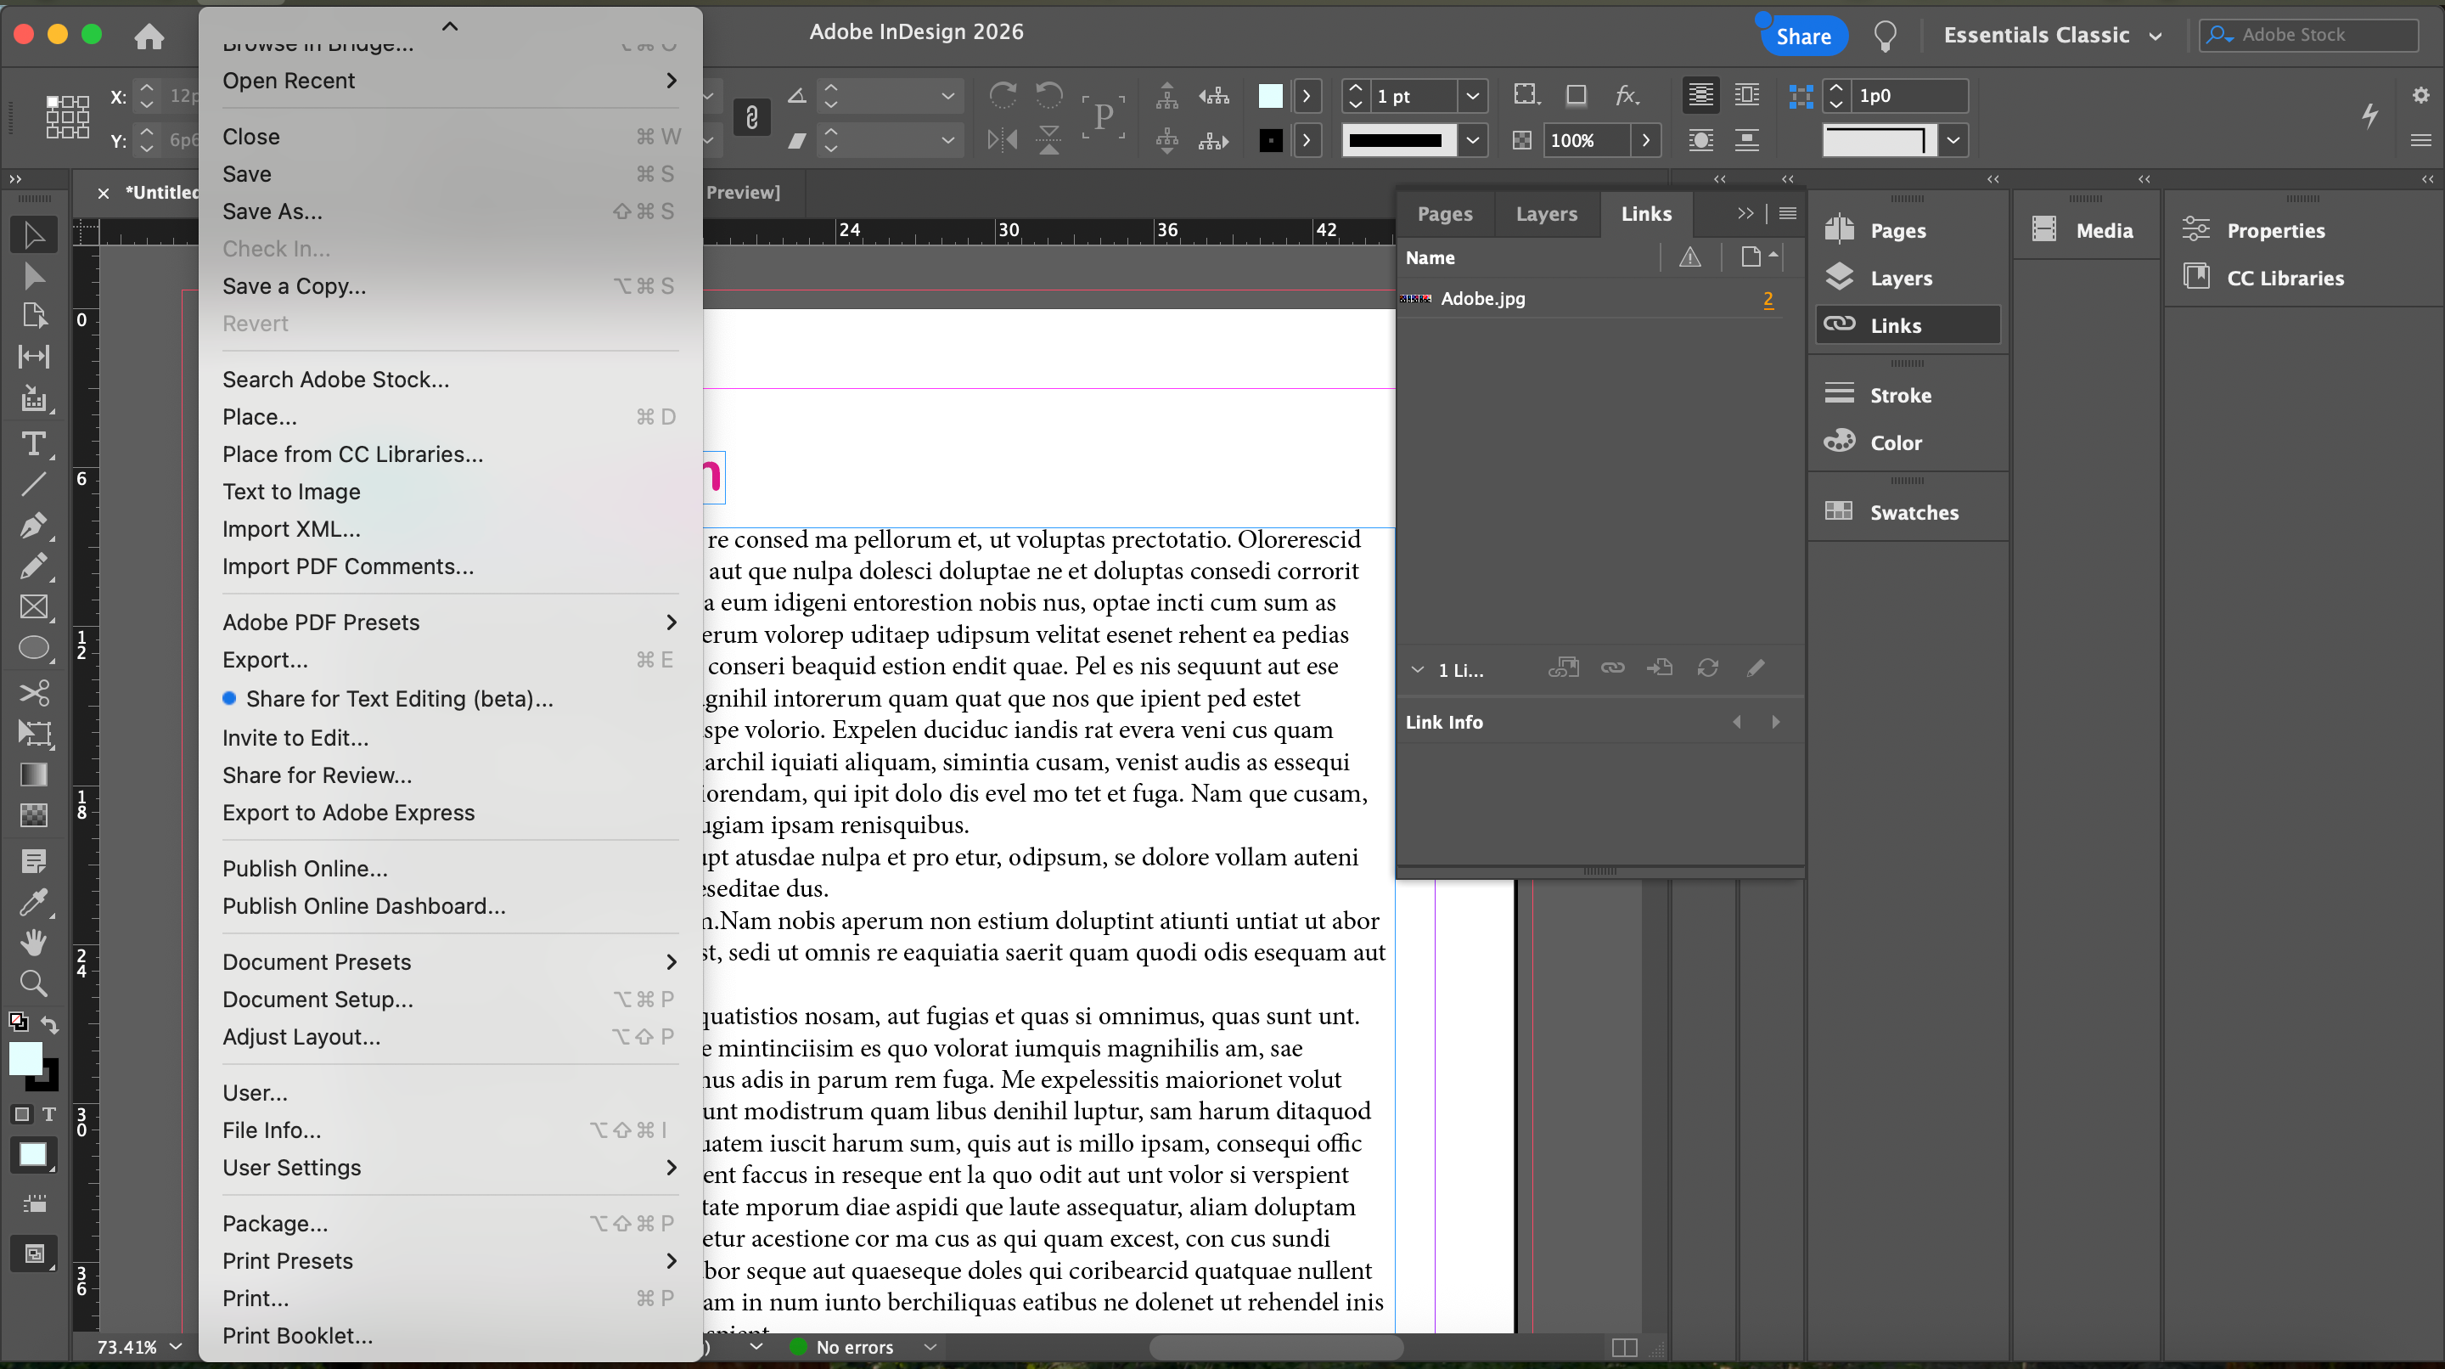Screen dimensions: 2445x1369
Task: Select the Hand tool
Action: [x=33, y=942]
